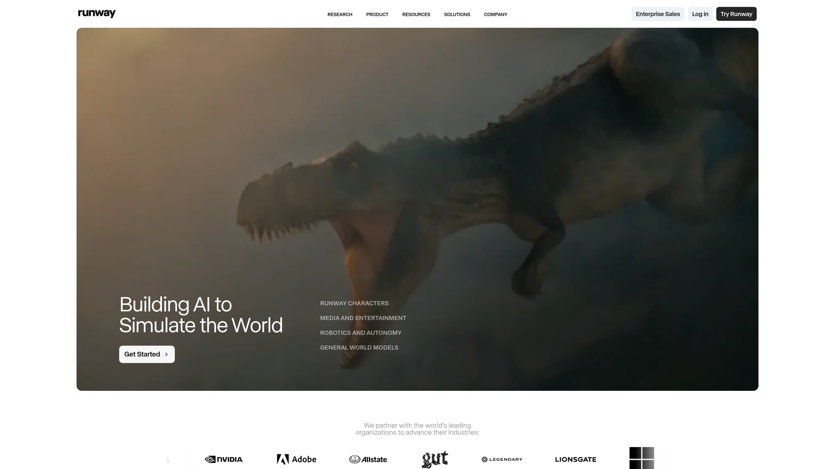The height and width of the screenshot is (469, 835).
Task: Click the Adobe partner logo
Action: [x=296, y=459]
